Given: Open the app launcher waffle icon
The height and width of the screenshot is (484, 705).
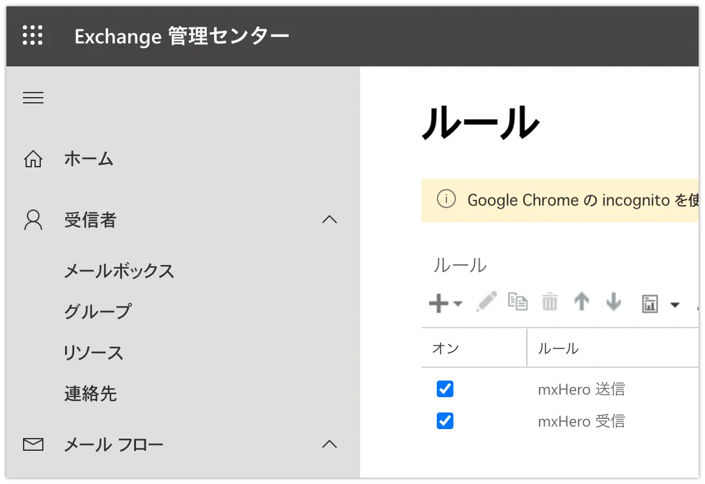Looking at the screenshot, I should [x=33, y=35].
